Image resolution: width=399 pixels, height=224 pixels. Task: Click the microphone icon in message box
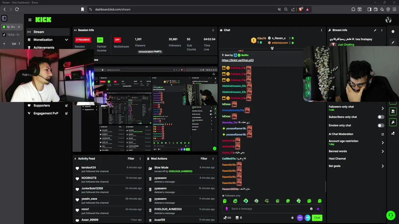click(x=227, y=209)
